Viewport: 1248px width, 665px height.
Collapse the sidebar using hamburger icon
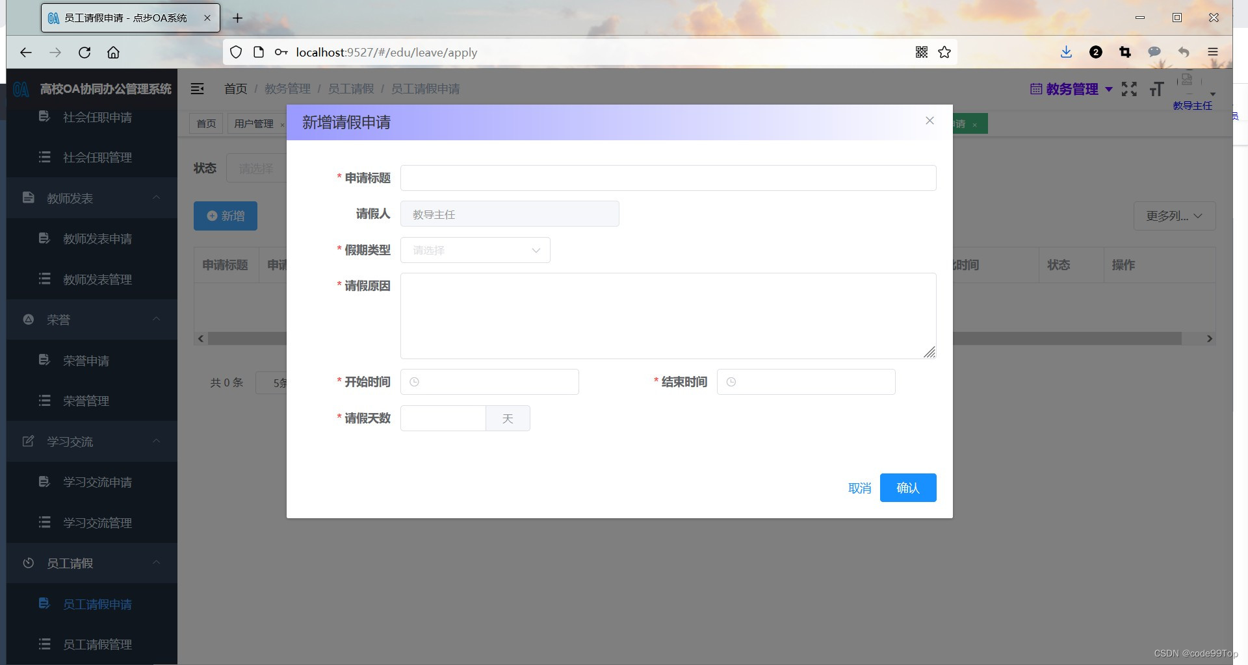click(198, 89)
